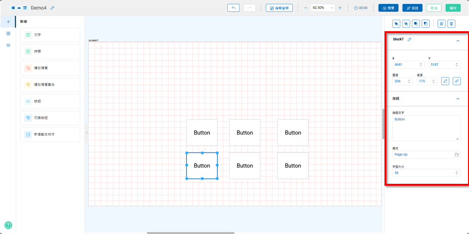This screenshot has height=234, width=469.
Task: Open the 62.50% zoom dropdown
Action: 323,8
